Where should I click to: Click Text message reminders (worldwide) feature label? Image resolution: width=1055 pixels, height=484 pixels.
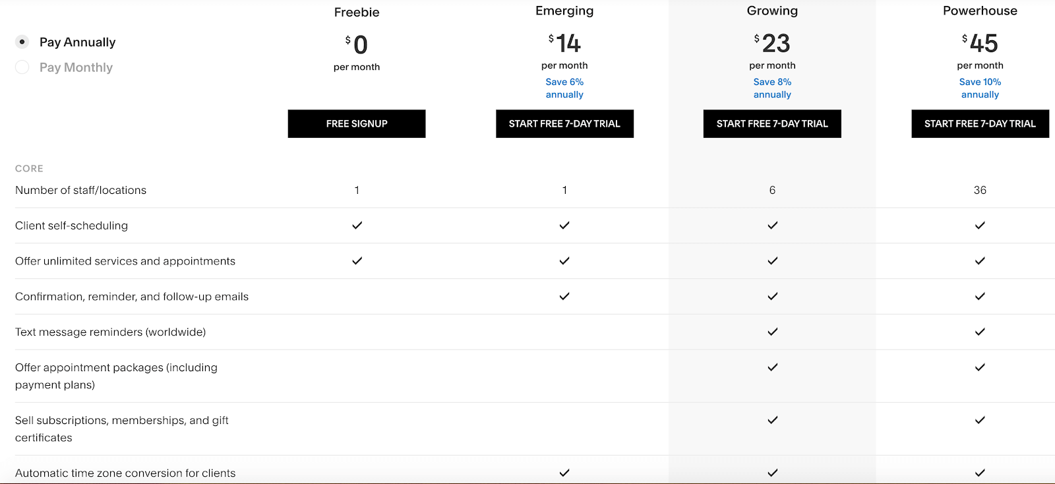(111, 332)
